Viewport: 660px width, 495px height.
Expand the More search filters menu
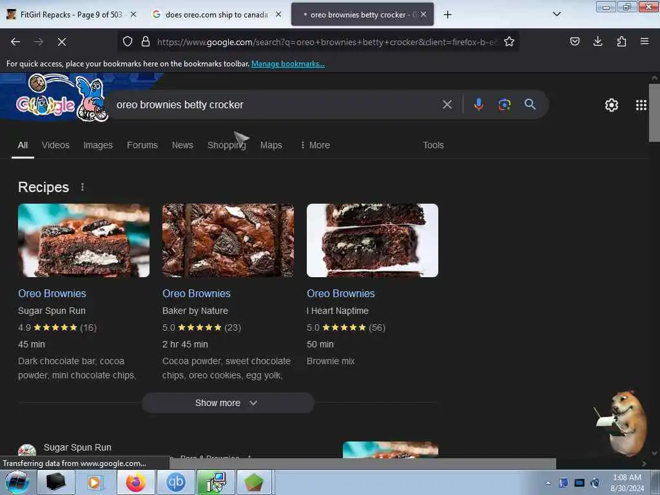tap(315, 145)
